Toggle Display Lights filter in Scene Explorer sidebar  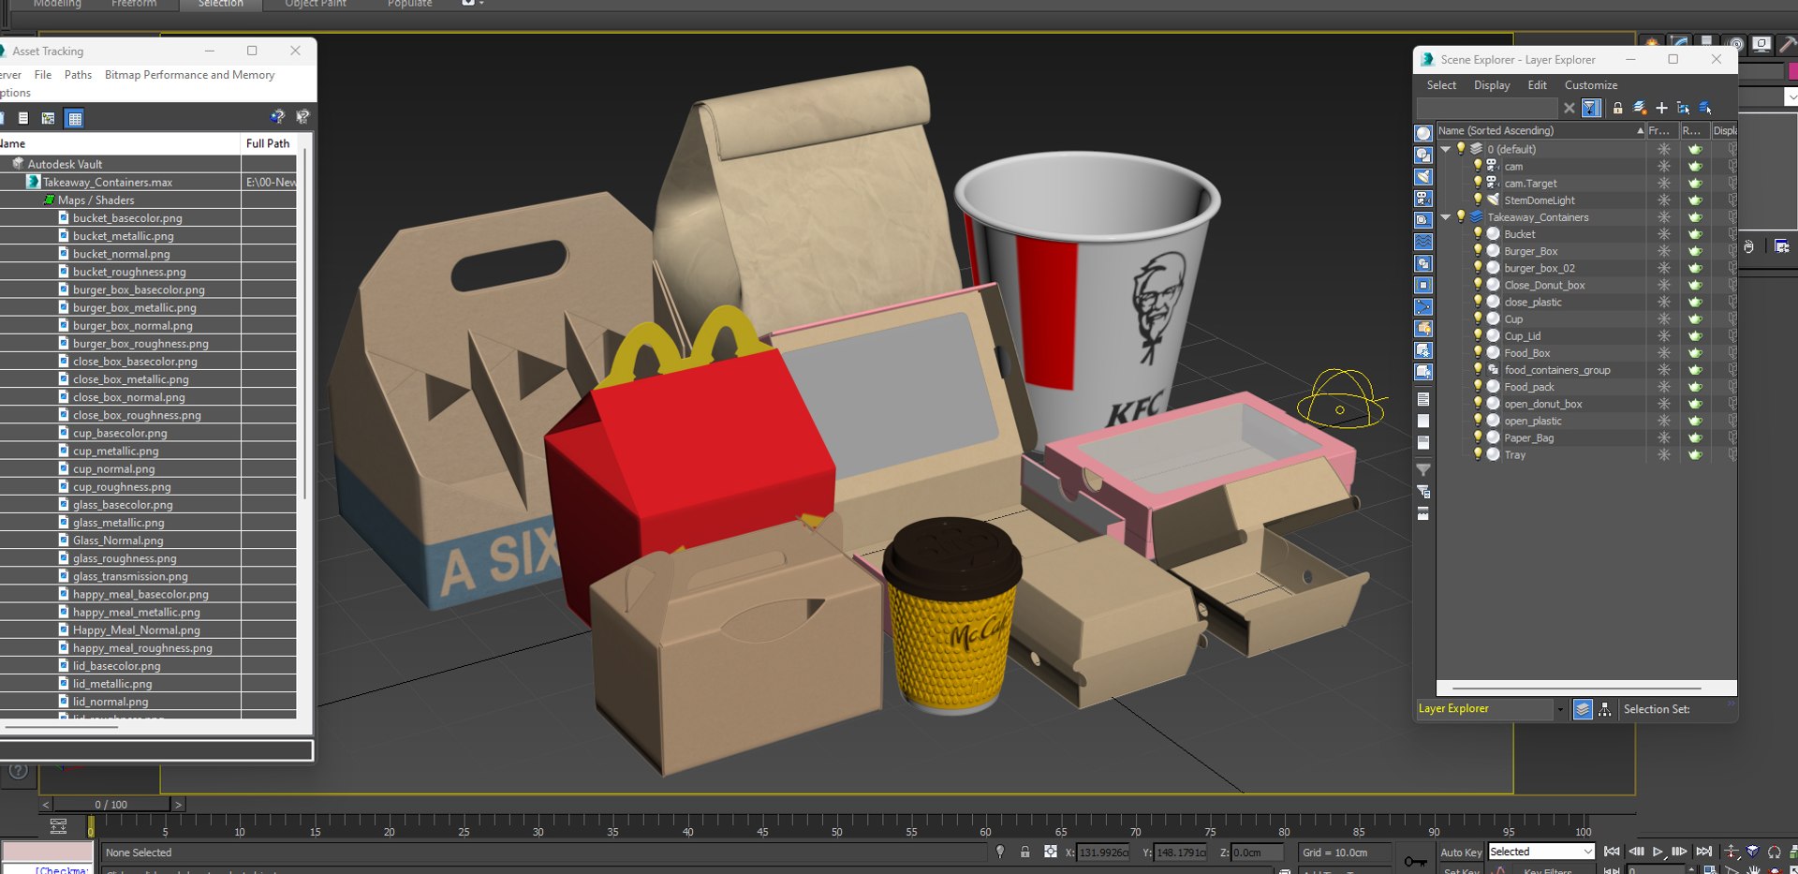pos(1423,177)
